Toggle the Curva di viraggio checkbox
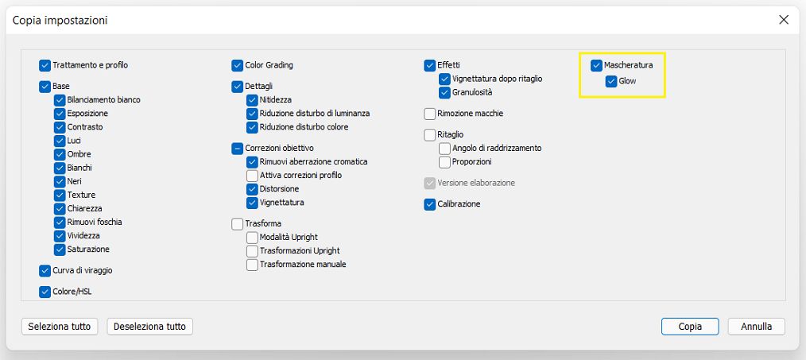Screen dimensions: 806x360 pos(45,271)
